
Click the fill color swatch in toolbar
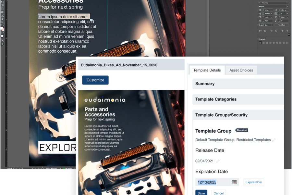tap(2, 29)
